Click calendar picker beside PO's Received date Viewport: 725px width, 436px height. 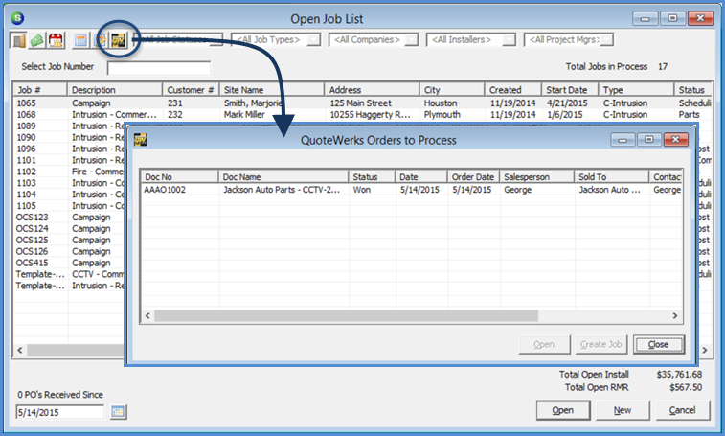tap(119, 411)
